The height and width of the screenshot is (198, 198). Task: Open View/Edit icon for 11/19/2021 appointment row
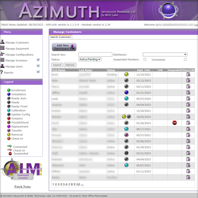click(188, 75)
